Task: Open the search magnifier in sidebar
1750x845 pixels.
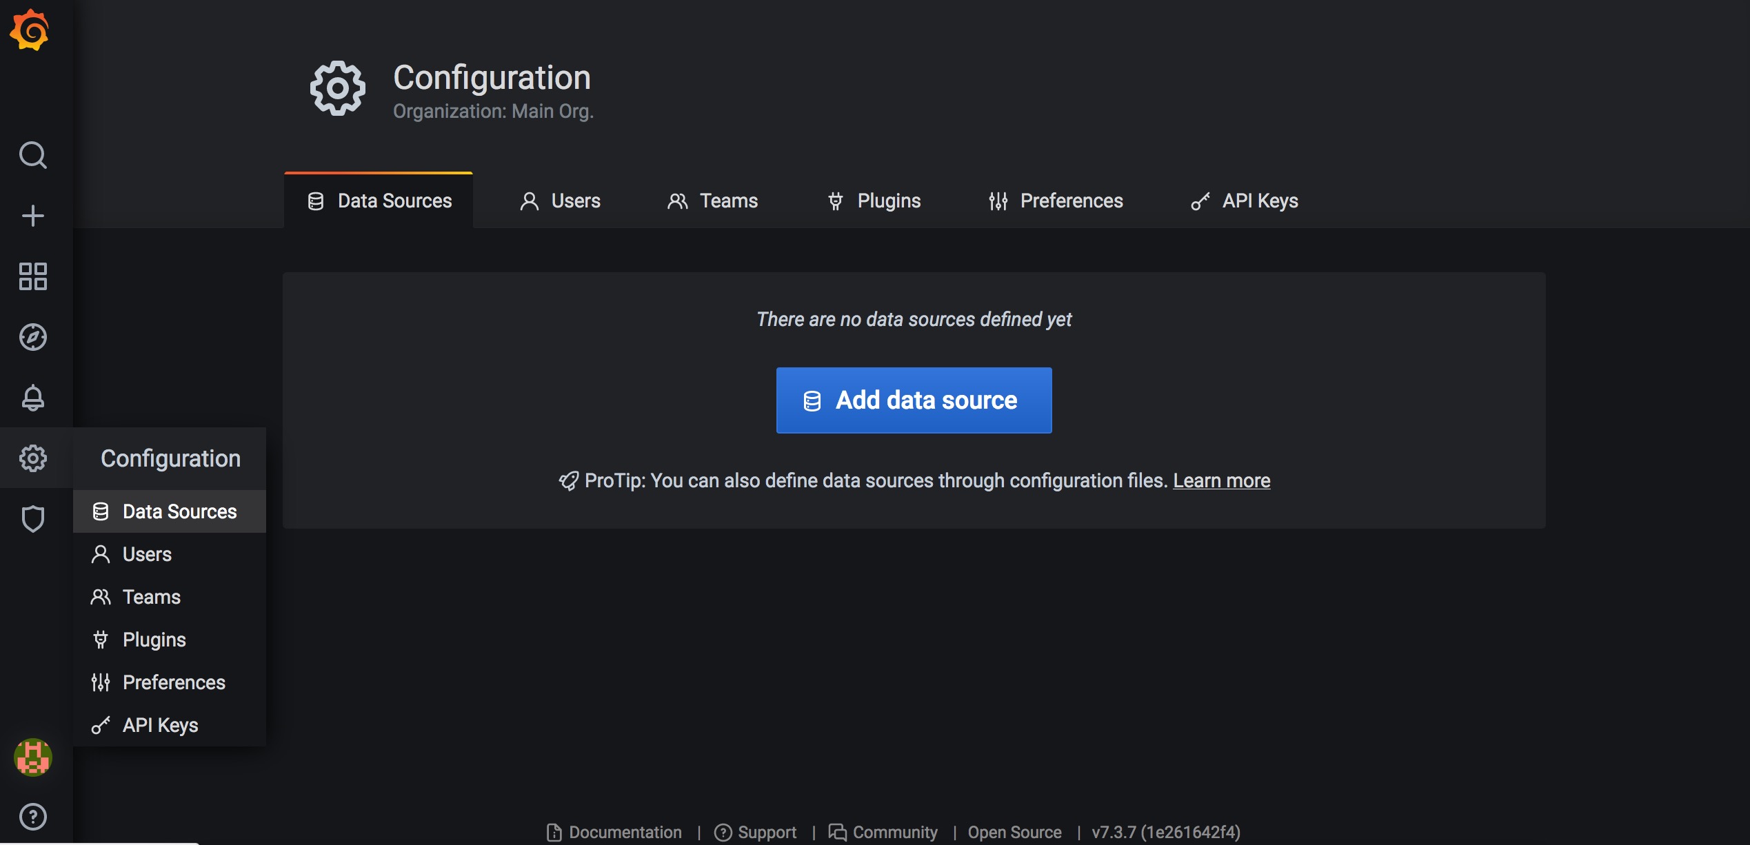Action: pos(32,155)
